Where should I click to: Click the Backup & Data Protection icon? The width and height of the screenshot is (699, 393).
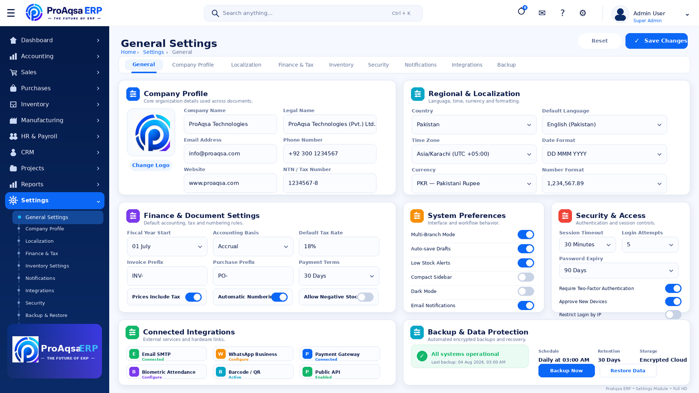pos(417,332)
